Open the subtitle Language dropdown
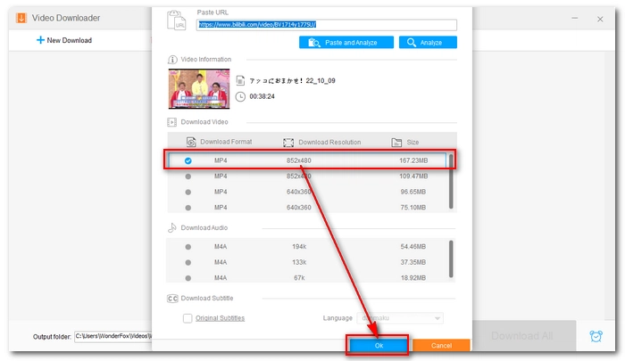The width and height of the screenshot is (625, 361). click(x=401, y=318)
